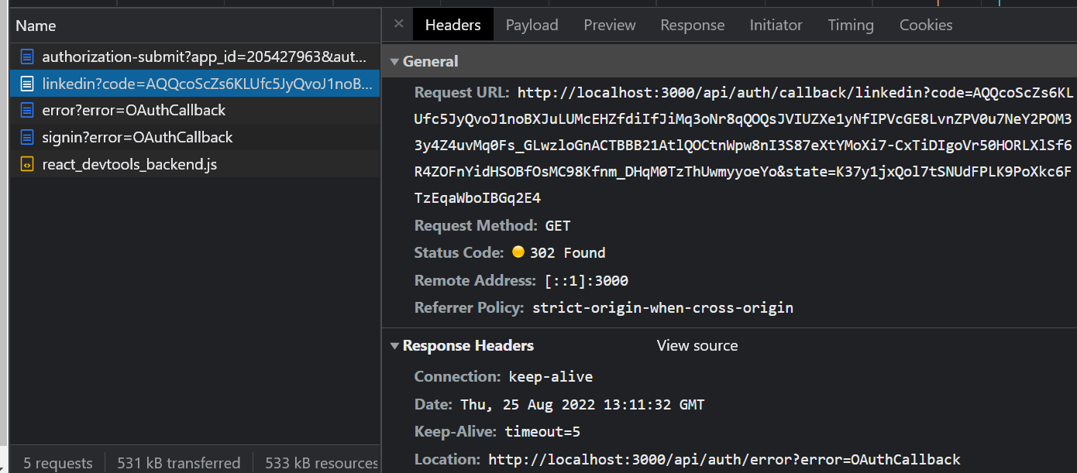Screen dimensions: 1077x473
Task: Open the Payload tab
Action: pyautogui.click(x=532, y=24)
